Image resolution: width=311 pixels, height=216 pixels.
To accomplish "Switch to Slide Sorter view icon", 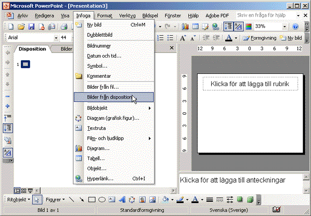I will [23, 191].
